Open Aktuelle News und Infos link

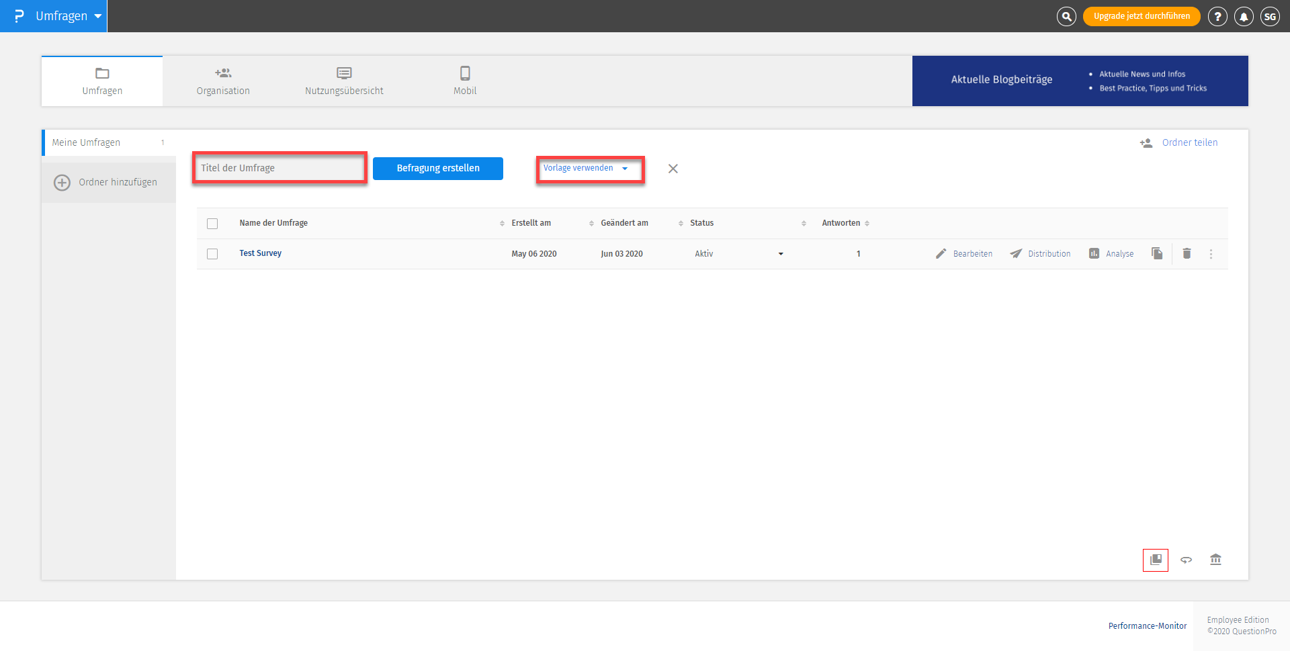[x=1142, y=74]
